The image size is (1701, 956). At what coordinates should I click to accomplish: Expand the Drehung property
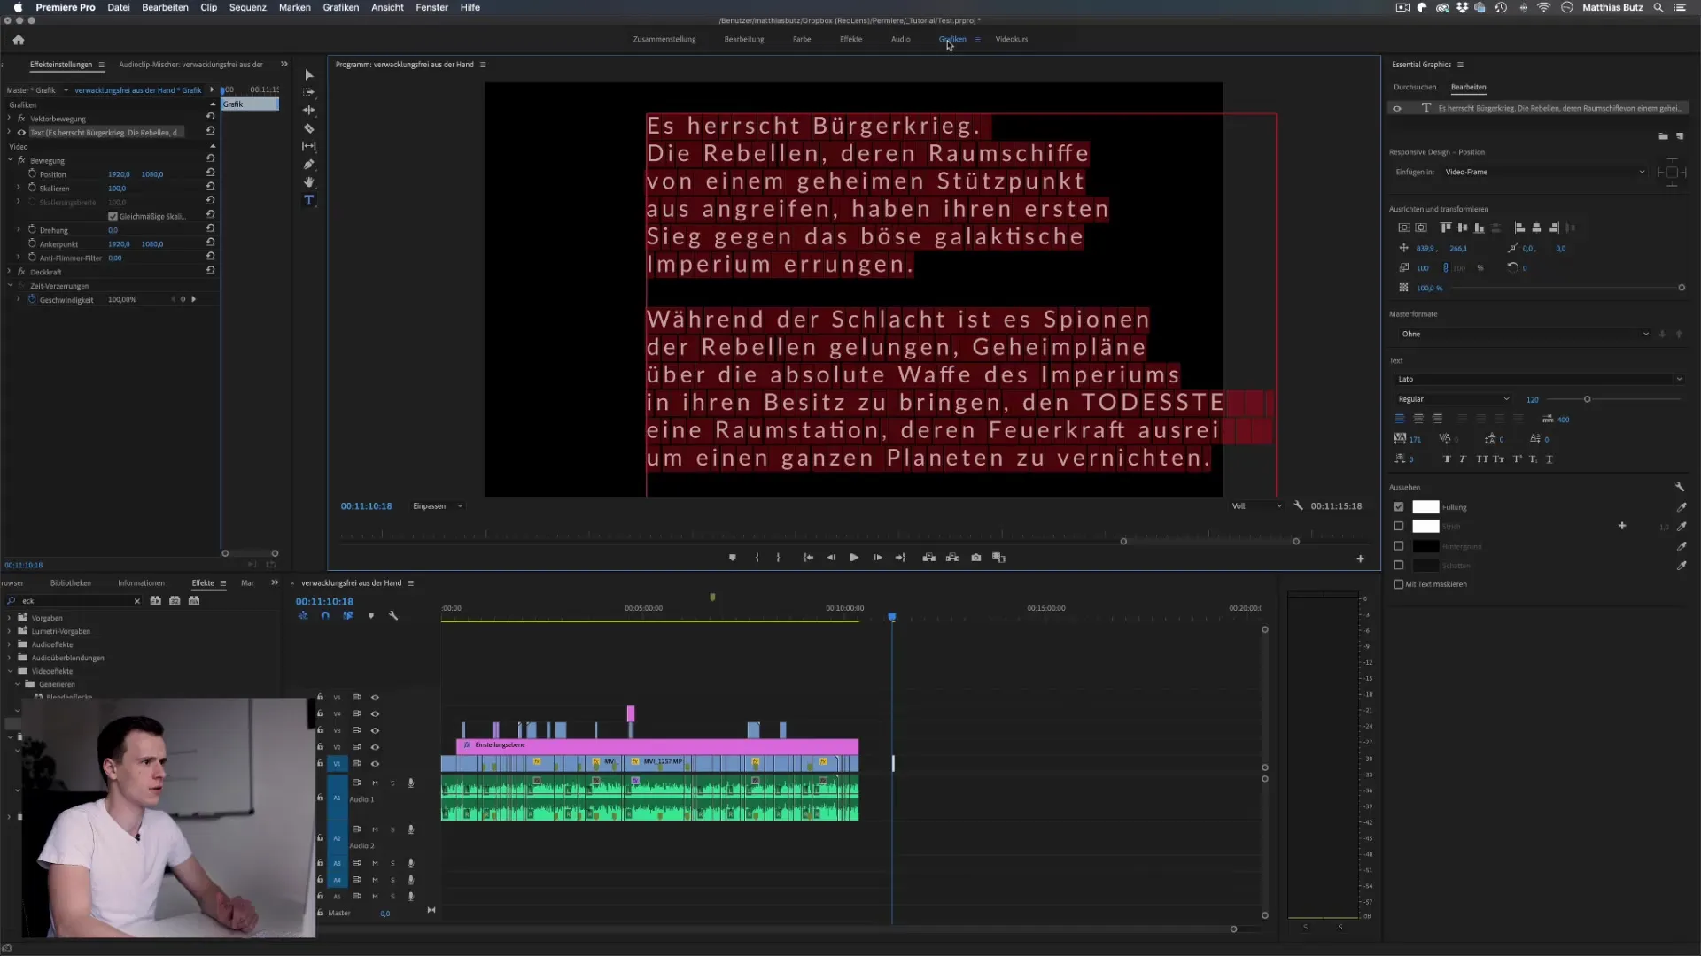19,229
